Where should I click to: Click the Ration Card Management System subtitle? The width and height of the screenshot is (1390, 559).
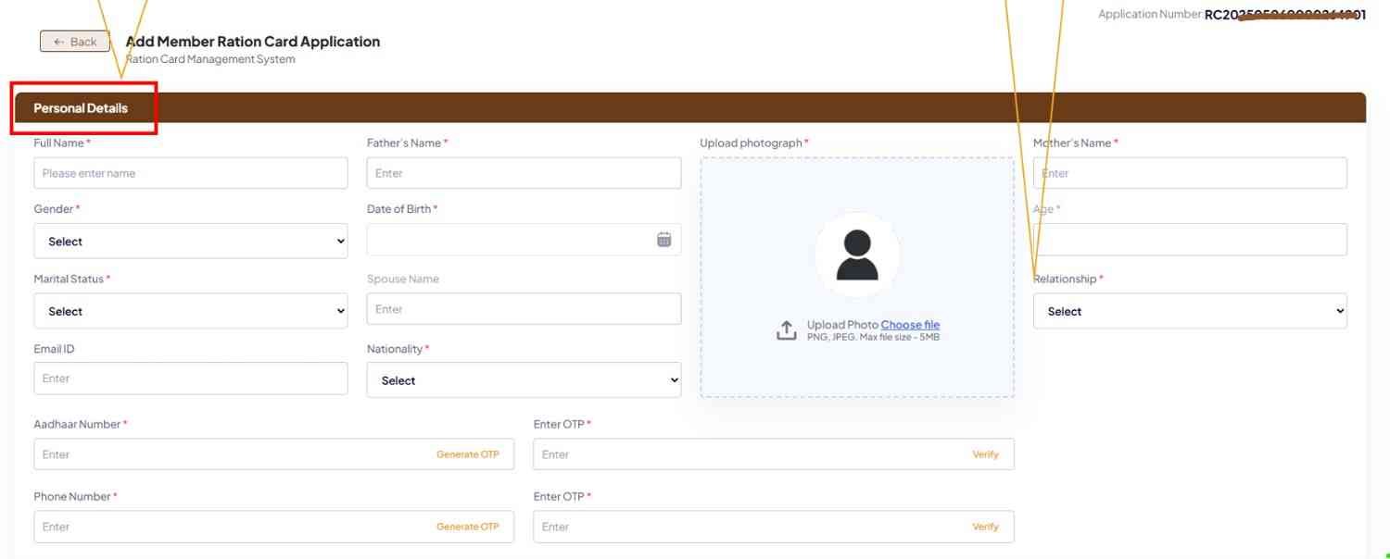[x=210, y=59]
